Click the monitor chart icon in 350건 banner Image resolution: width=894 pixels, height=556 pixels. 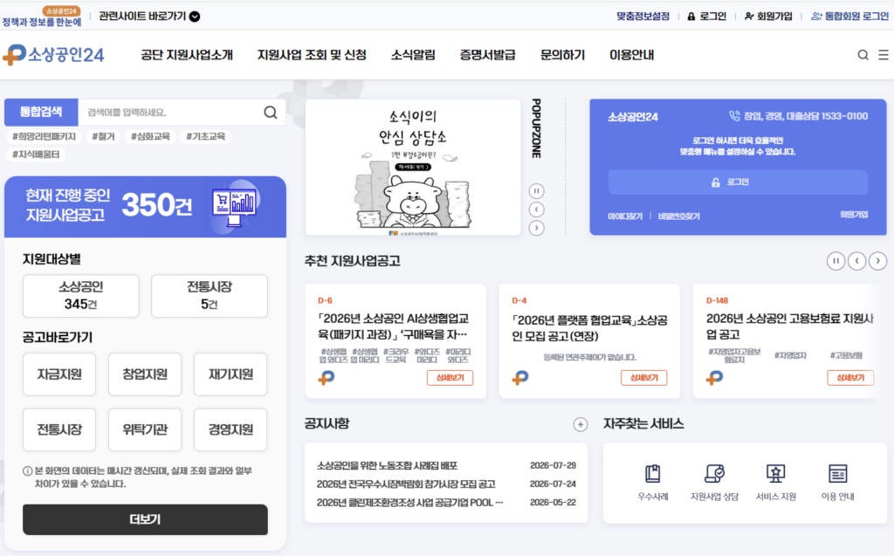(234, 205)
